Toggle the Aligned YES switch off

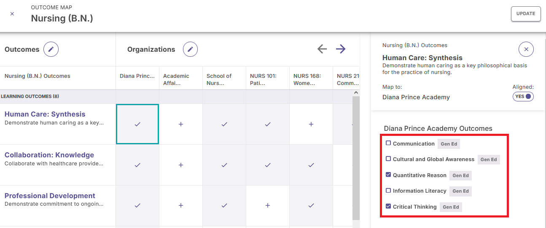(x=523, y=96)
